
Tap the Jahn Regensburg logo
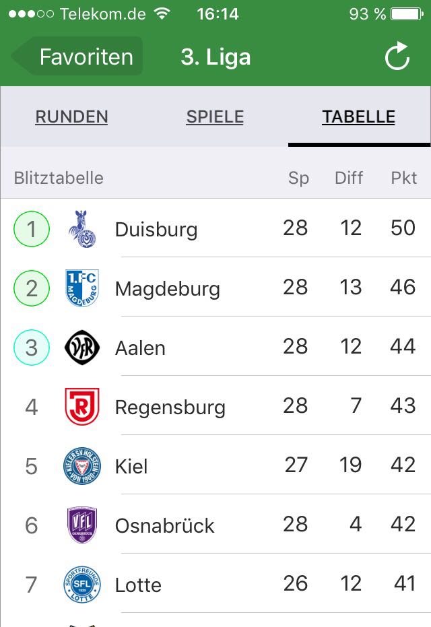click(82, 406)
